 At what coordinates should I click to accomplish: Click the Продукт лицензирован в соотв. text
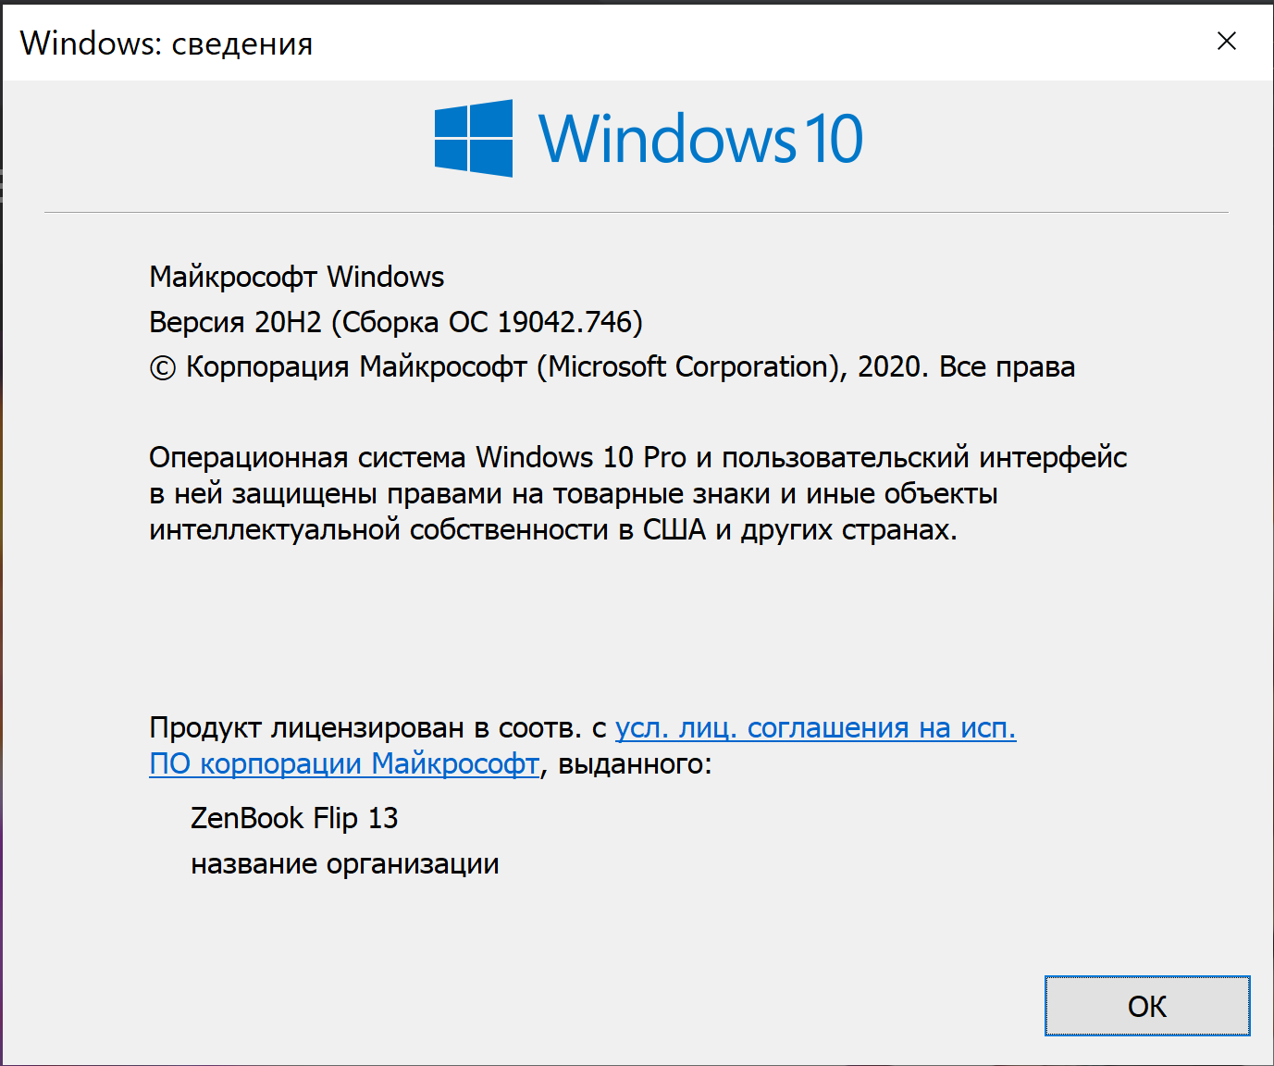click(365, 728)
